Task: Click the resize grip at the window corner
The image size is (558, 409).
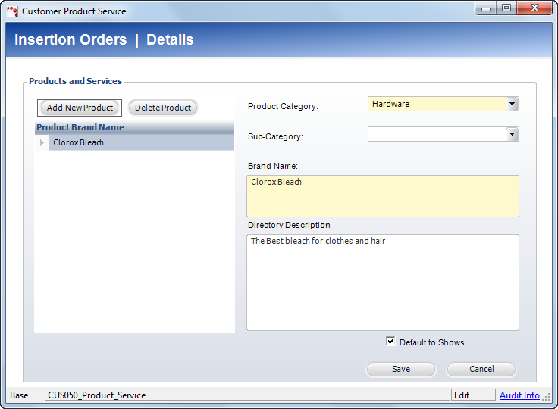Action: [x=547, y=398]
